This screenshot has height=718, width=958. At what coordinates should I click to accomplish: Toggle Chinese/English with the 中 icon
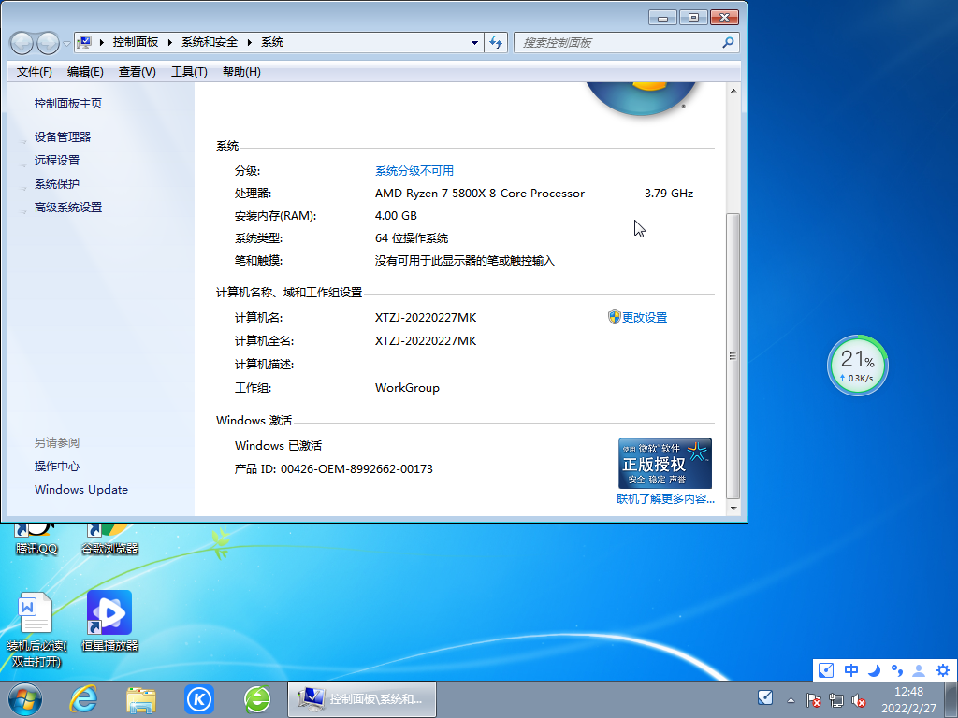(x=850, y=669)
